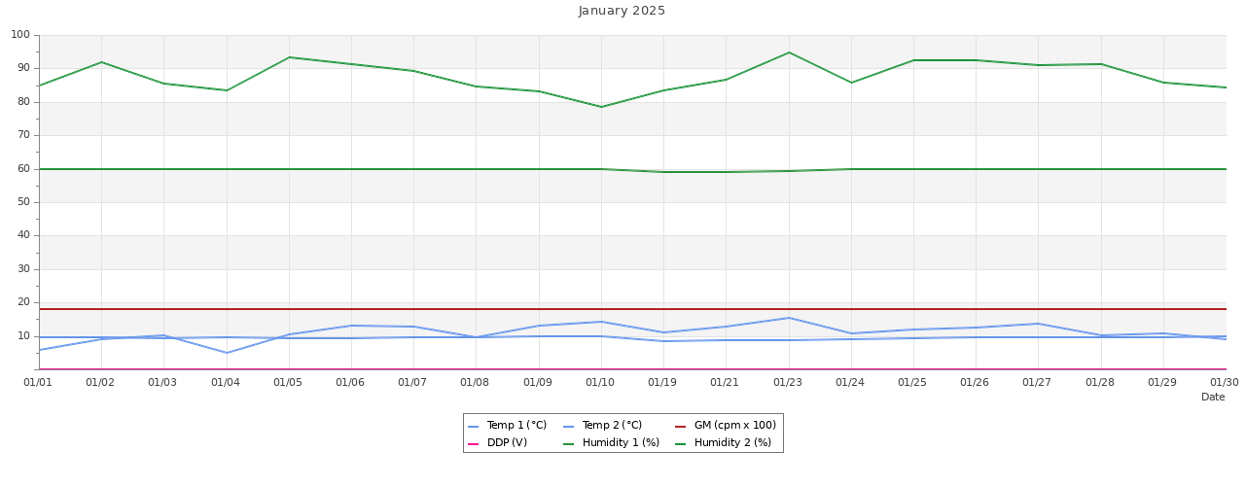Screen dimensions: 1245x486
Task: Click the 01/19 date tick label
Action: tap(663, 383)
